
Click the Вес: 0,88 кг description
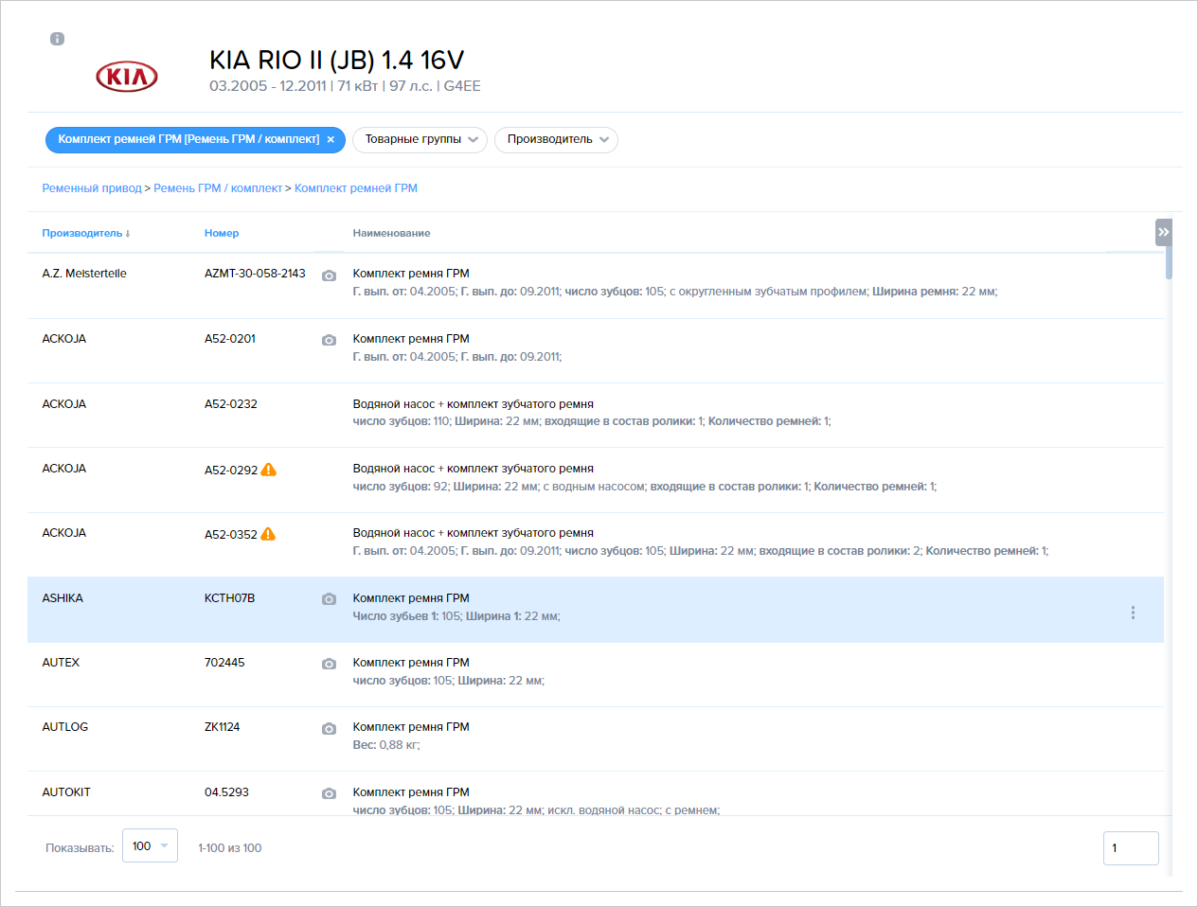386,745
